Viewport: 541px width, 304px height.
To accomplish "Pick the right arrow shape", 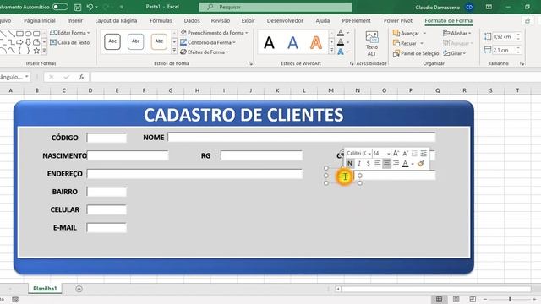I will pyautogui.click(x=19, y=42).
